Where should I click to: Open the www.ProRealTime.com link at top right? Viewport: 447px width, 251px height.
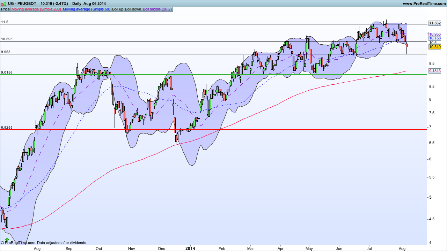click(424, 3)
